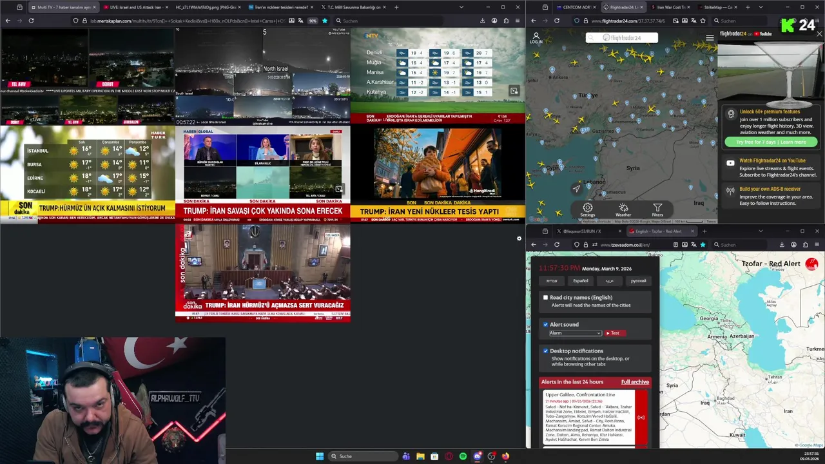Image resolution: width=825 pixels, height=464 pixels.
Task: Click the Upper Galilee alert sound icon
Action: tap(641, 418)
